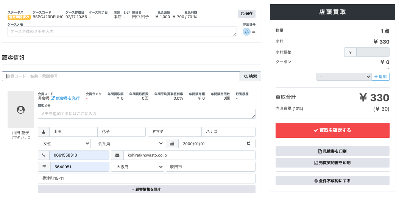Click the expected profit ¥ 700 / 70 %
The image size is (399, 199).
click(185, 17)
